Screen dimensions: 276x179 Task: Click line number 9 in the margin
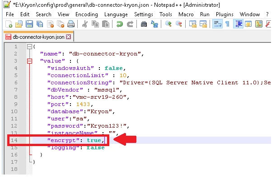click(x=16, y=104)
